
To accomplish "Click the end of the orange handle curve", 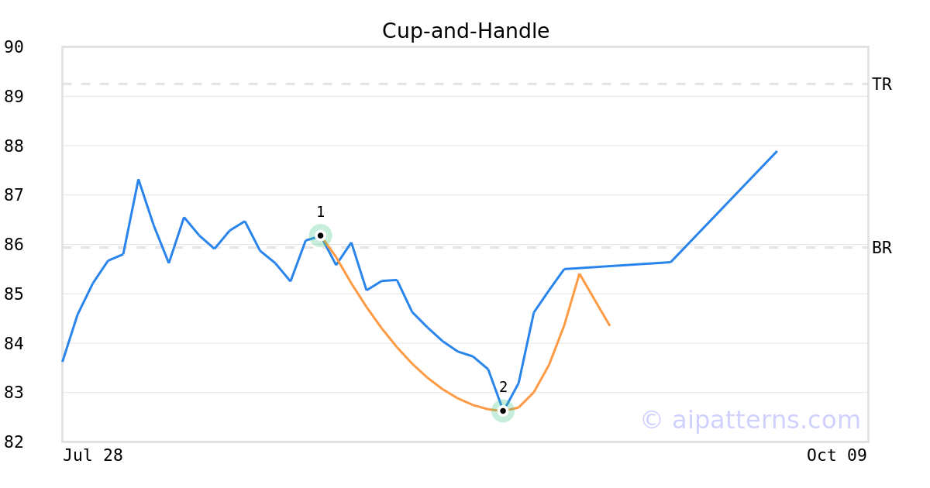I will coord(609,325).
